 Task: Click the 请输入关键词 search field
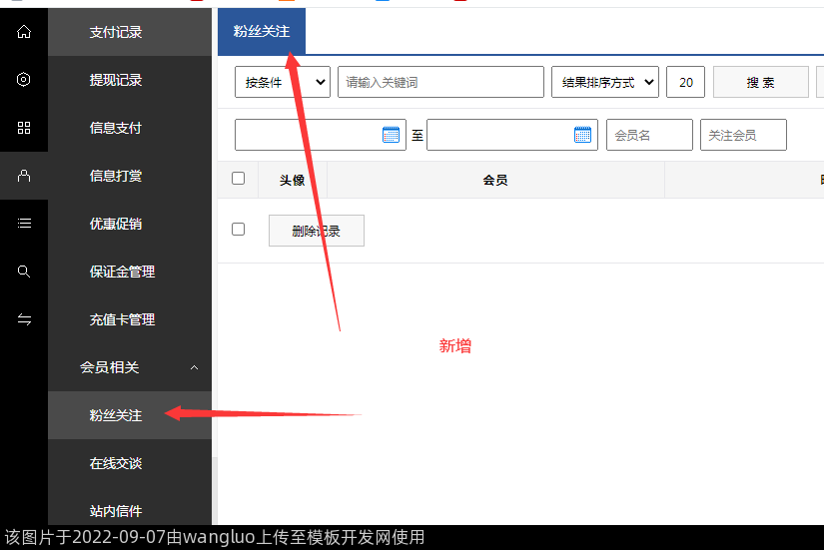point(440,83)
